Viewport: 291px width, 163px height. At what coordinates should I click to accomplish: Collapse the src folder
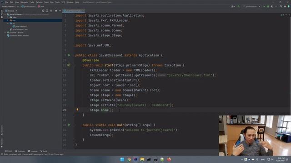[x=8, y=24]
